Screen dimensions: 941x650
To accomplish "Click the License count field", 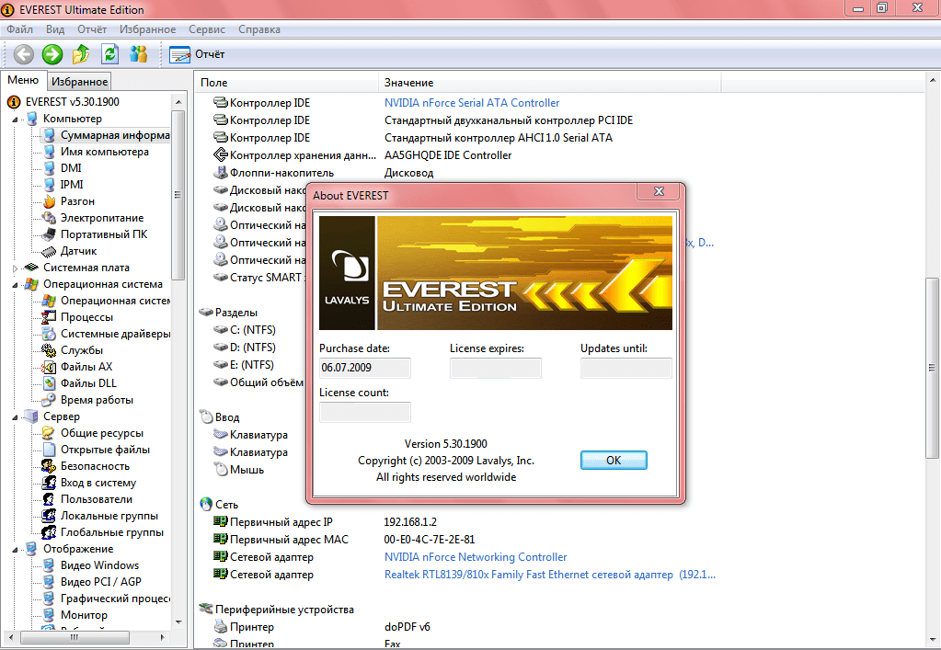I will coord(365,413).
